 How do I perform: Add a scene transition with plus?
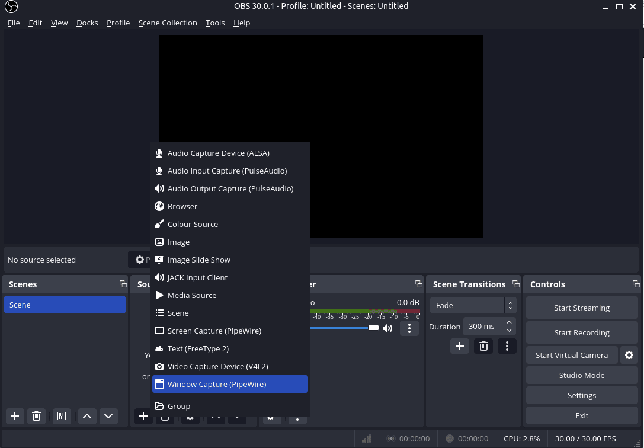pos(460,346)
